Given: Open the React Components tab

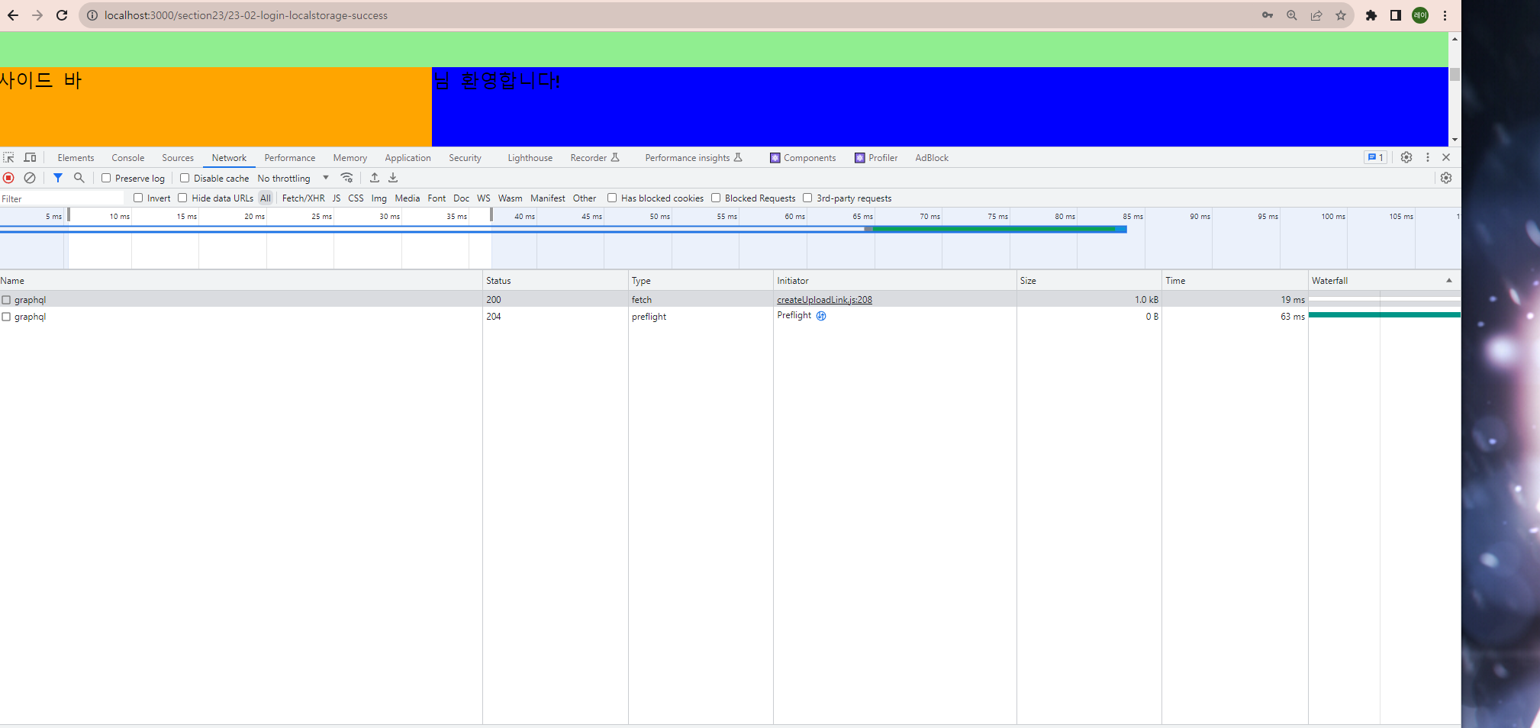Looking at the screenshot, I should (x=803, y=158).
